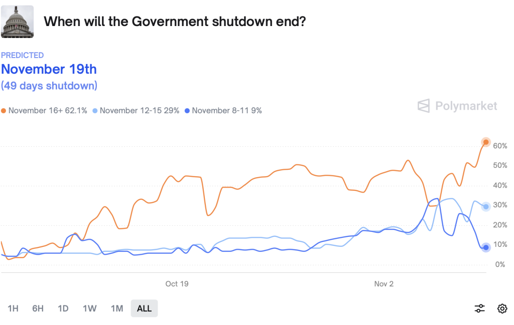514x325 pixels.
Task: Click the November 16+ legend entry
Action: tap(45, 111)
